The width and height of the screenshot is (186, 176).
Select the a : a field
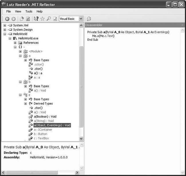coord(37,77)
